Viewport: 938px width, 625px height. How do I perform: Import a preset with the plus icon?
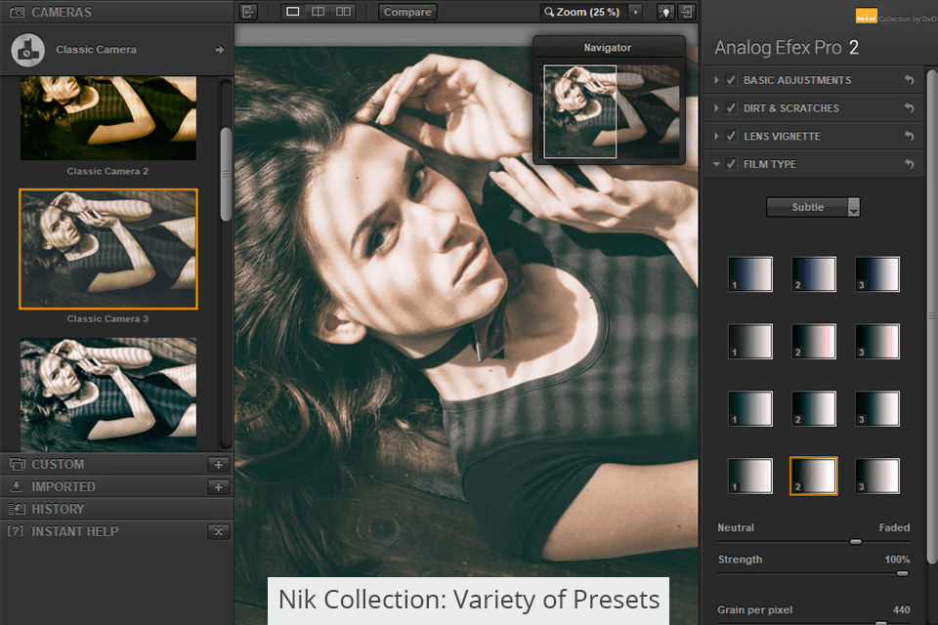(x=218, y=487)
